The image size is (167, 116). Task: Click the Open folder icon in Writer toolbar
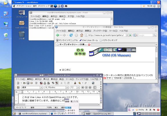coord(24,83)
